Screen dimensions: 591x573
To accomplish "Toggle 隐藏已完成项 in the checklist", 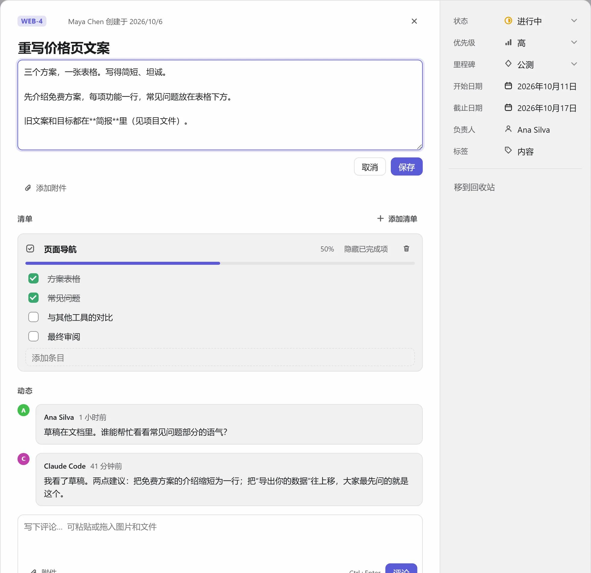I will (366, 249).
